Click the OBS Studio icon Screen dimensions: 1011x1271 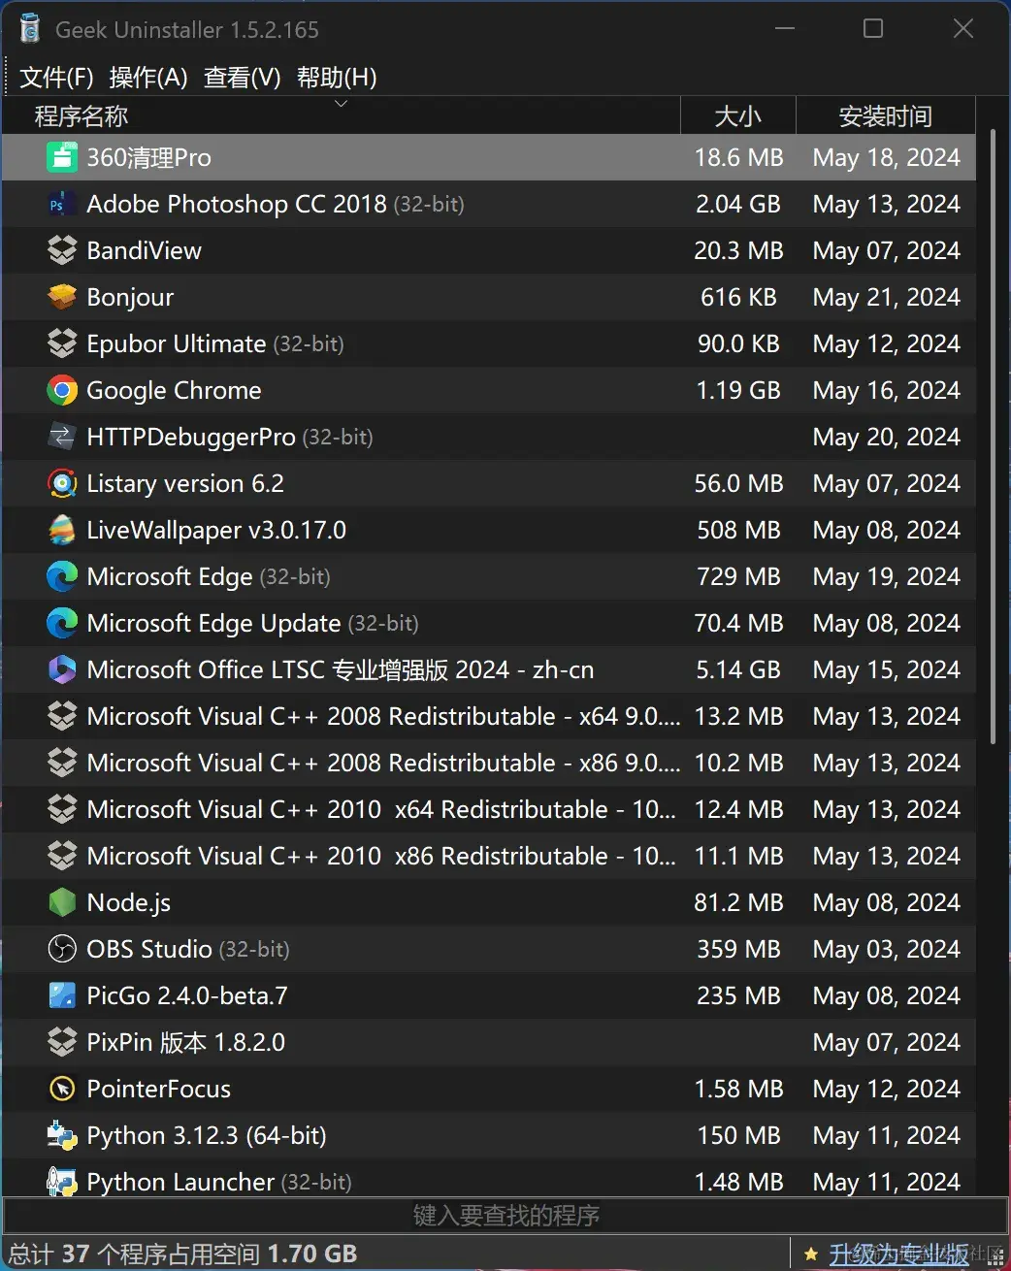[62, 949]
